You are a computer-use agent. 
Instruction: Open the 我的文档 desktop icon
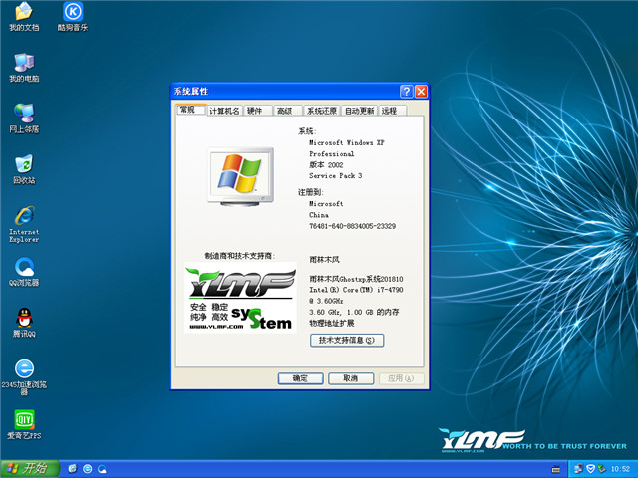pos(24,16)
